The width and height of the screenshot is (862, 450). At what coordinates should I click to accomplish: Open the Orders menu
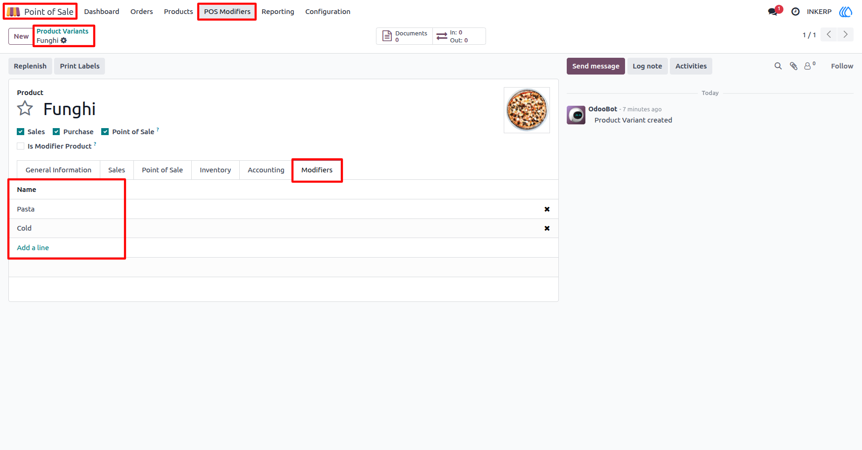tap(142, 12)
